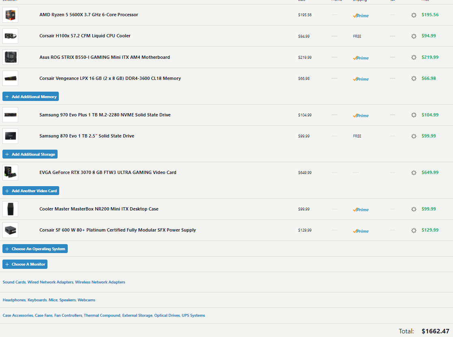Browse UPS Systems category

point(193,316)
